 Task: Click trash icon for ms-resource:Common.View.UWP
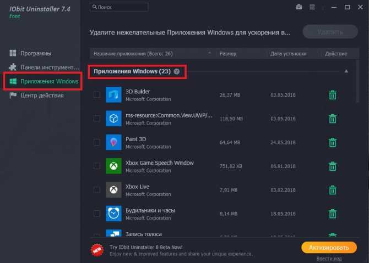(x=333, y=119)
